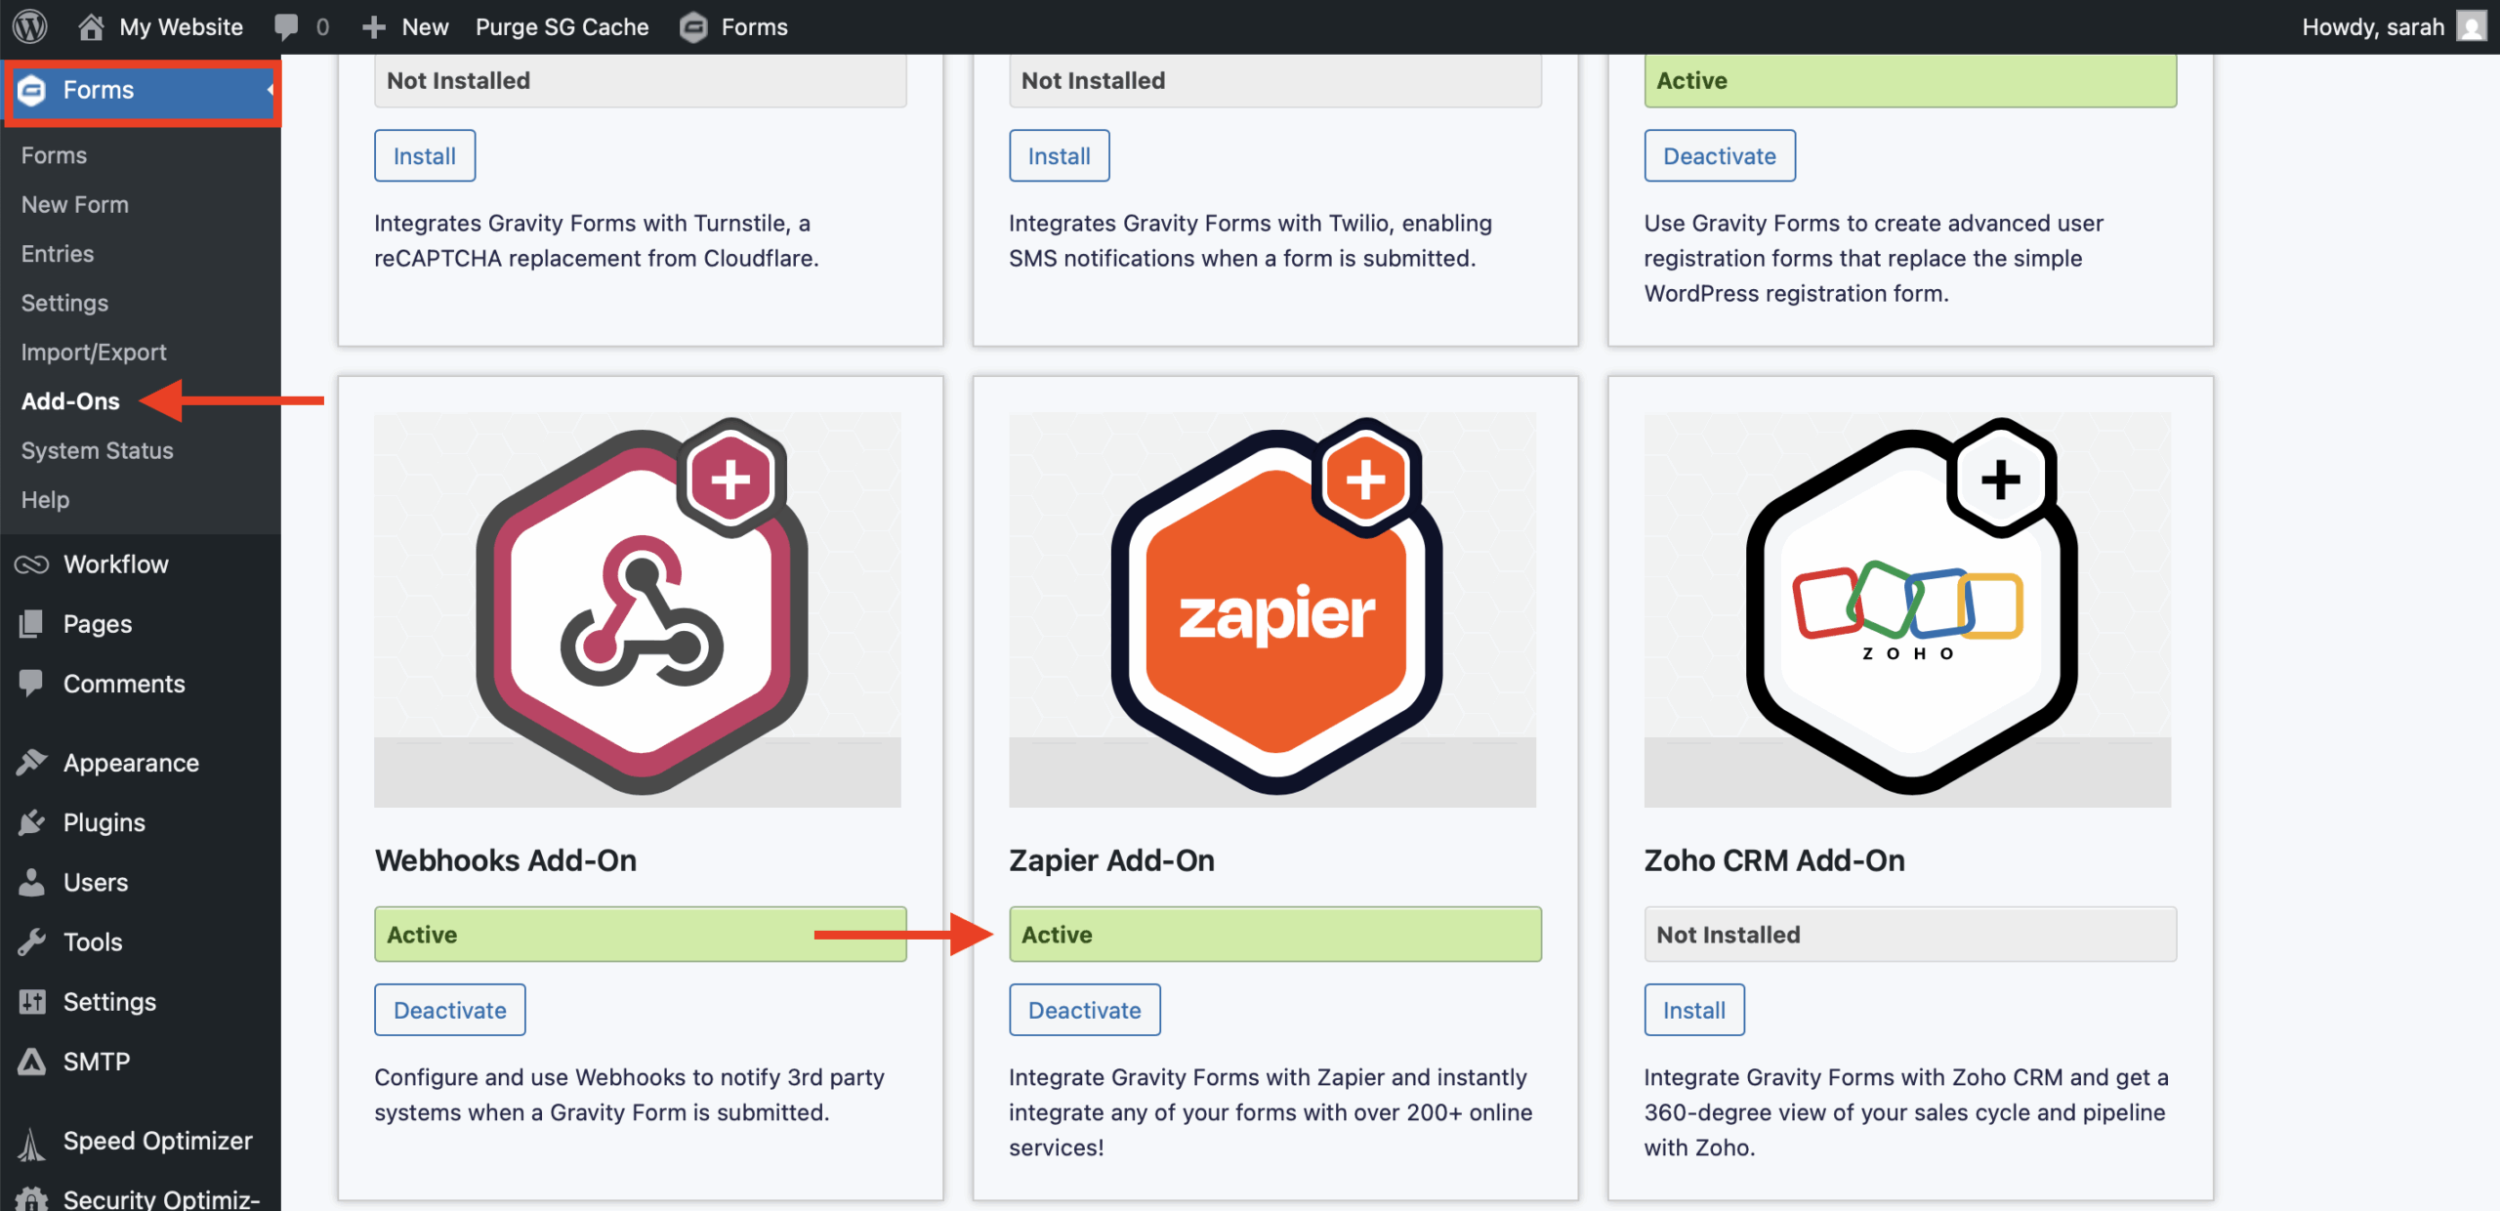This screenshot has height=1211, width=2500.
Task: Click the SMTP sidebar icon
Action: click(30, 1062)
